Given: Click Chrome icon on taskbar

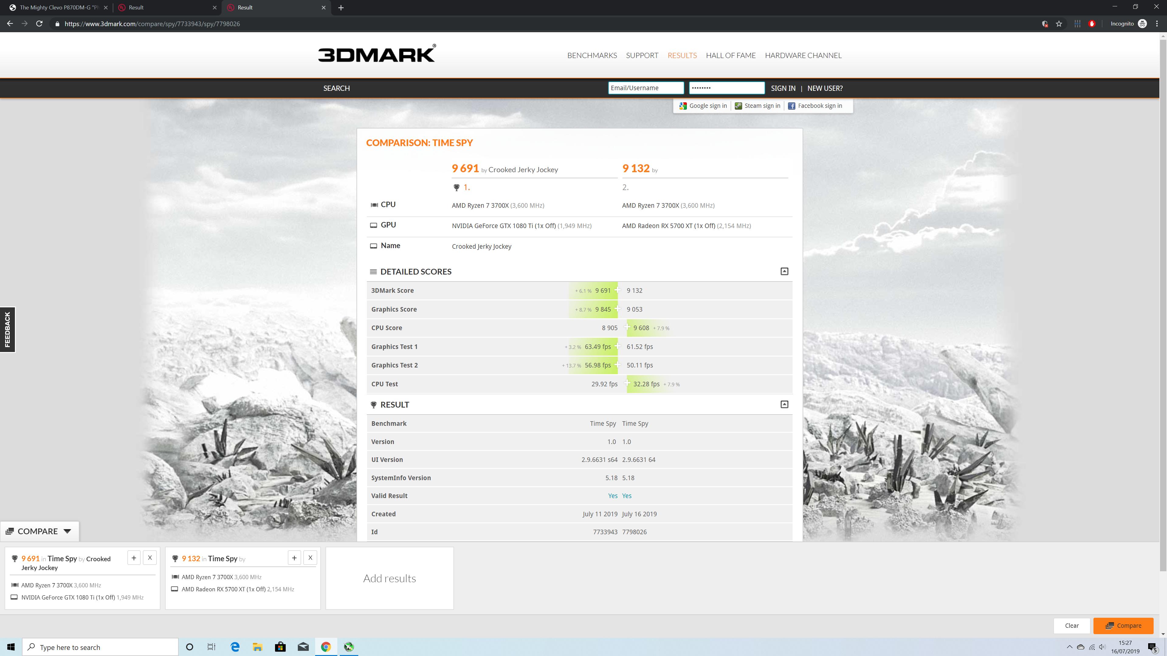Looking at the screenshot, I should (326, 647).
